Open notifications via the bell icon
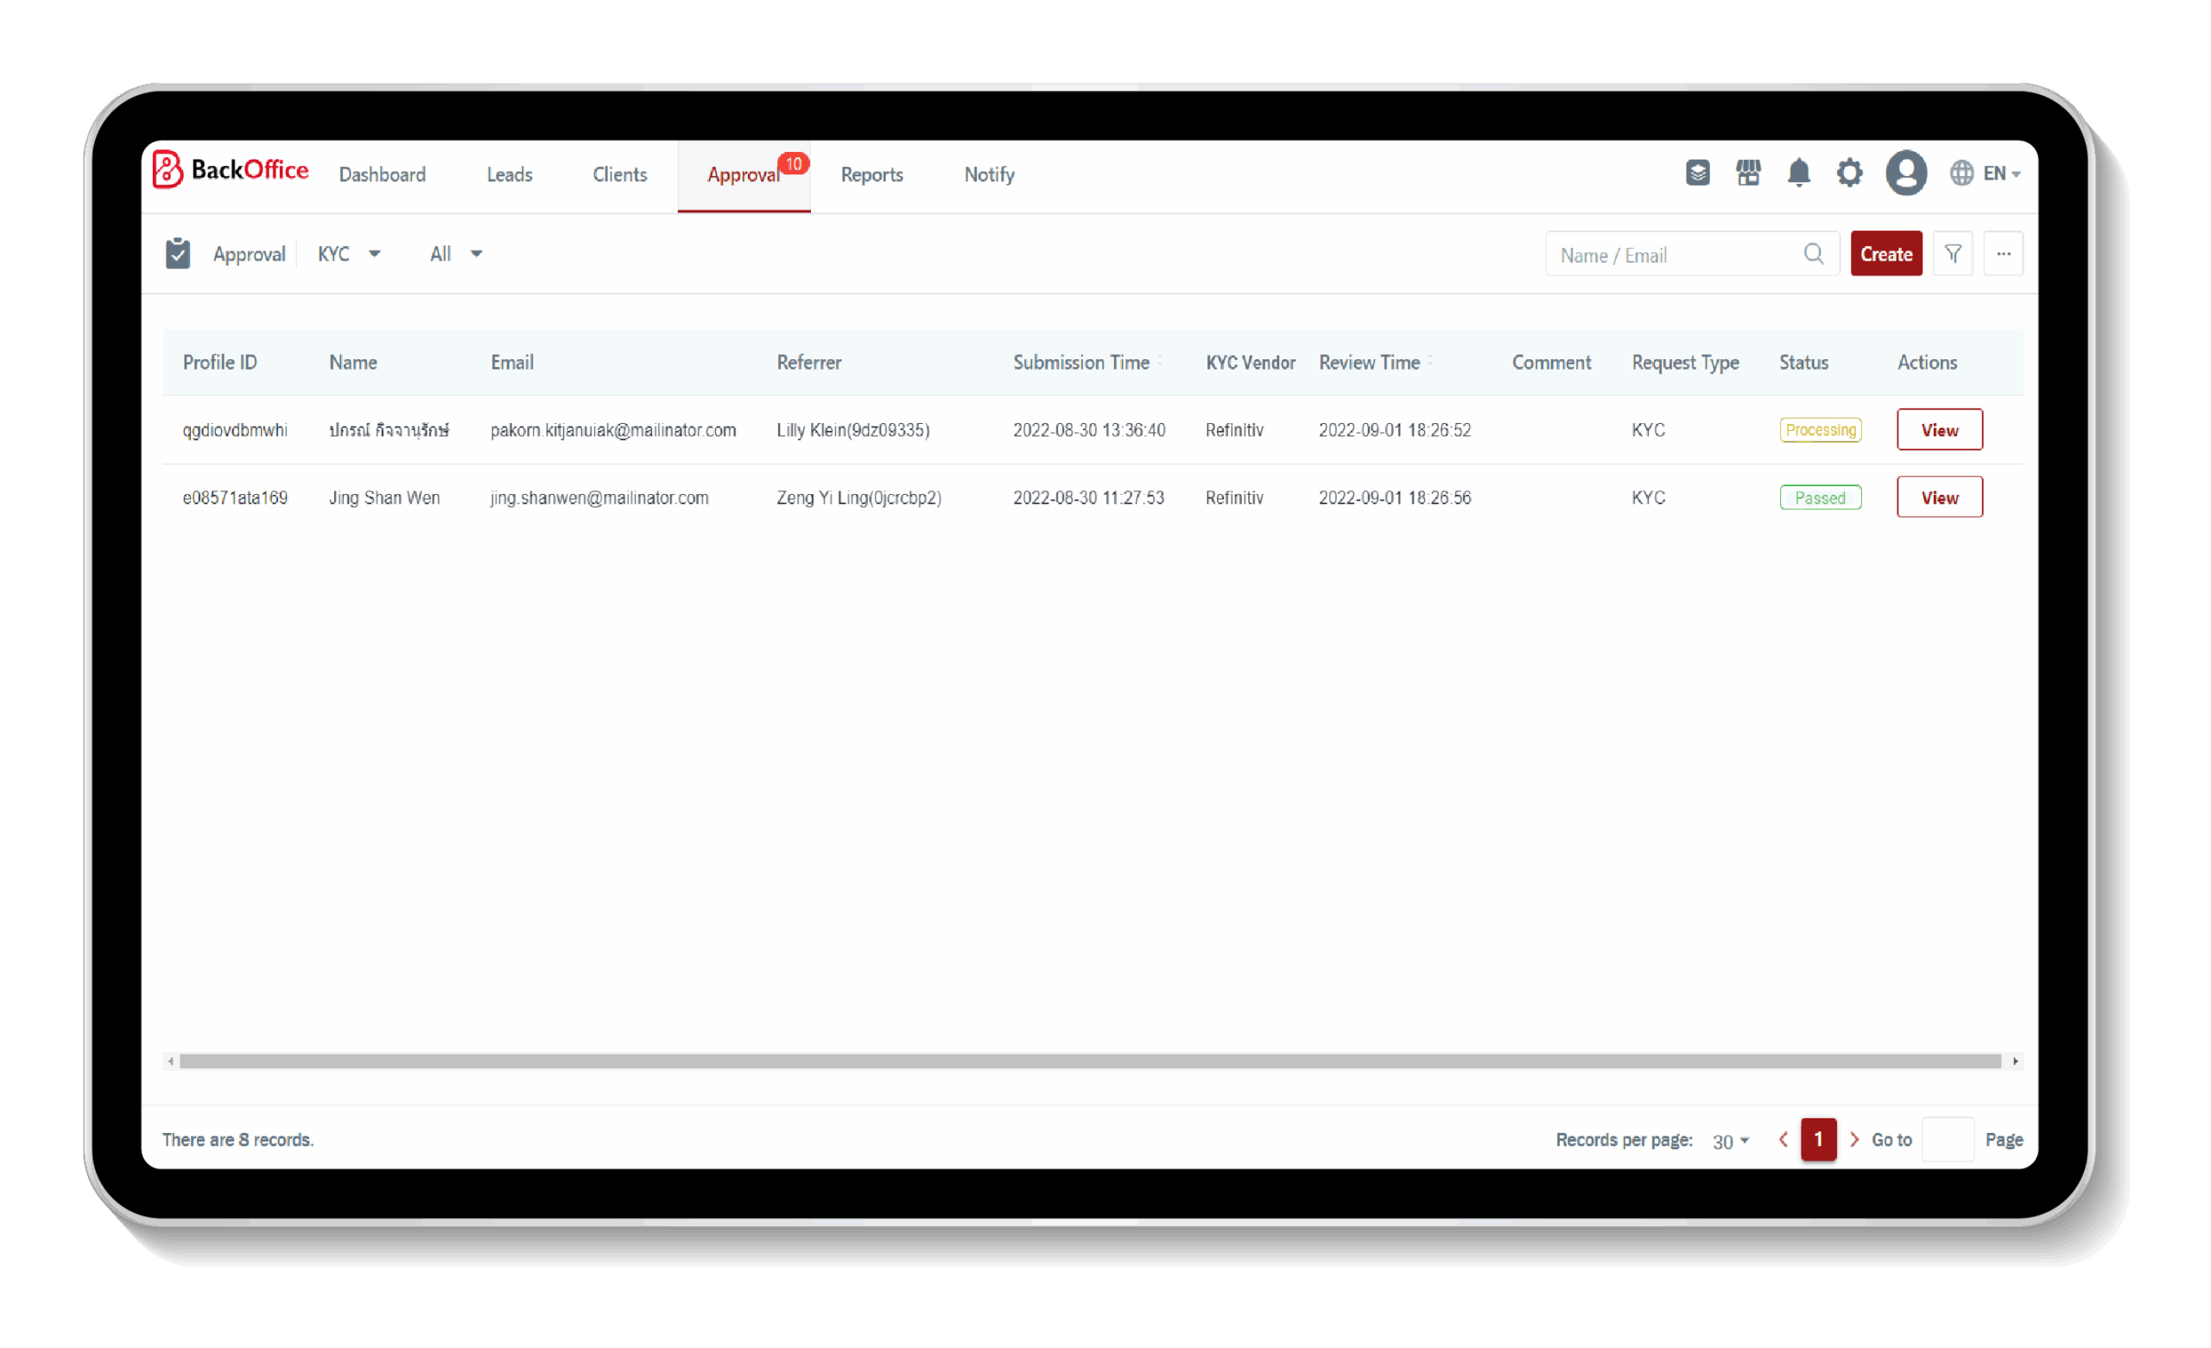Viewport: 2211px width, 1348px height. click(x=1798, y=173)
